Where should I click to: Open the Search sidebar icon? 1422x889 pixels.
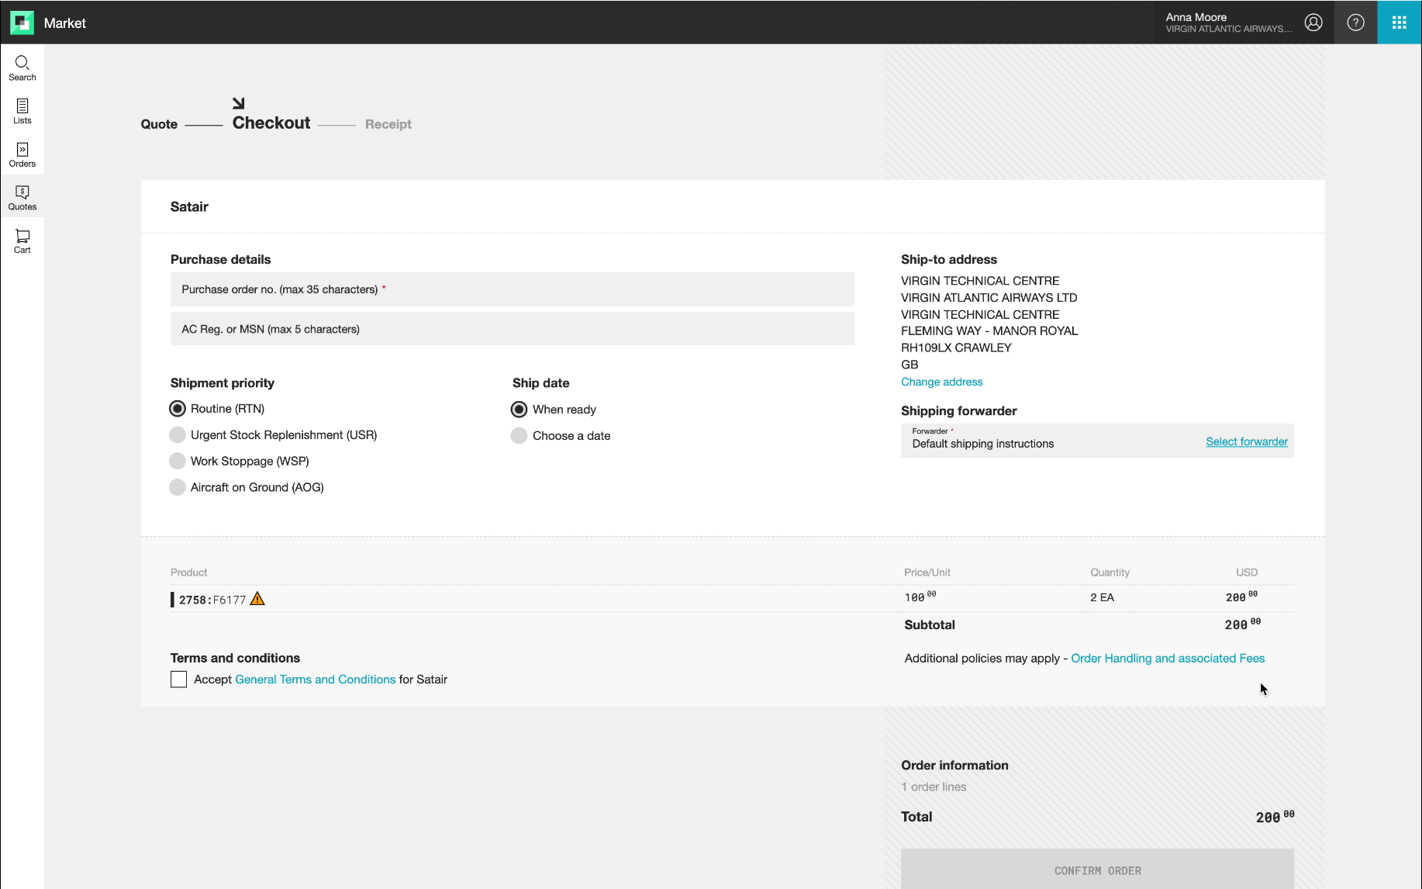point(22,68)
